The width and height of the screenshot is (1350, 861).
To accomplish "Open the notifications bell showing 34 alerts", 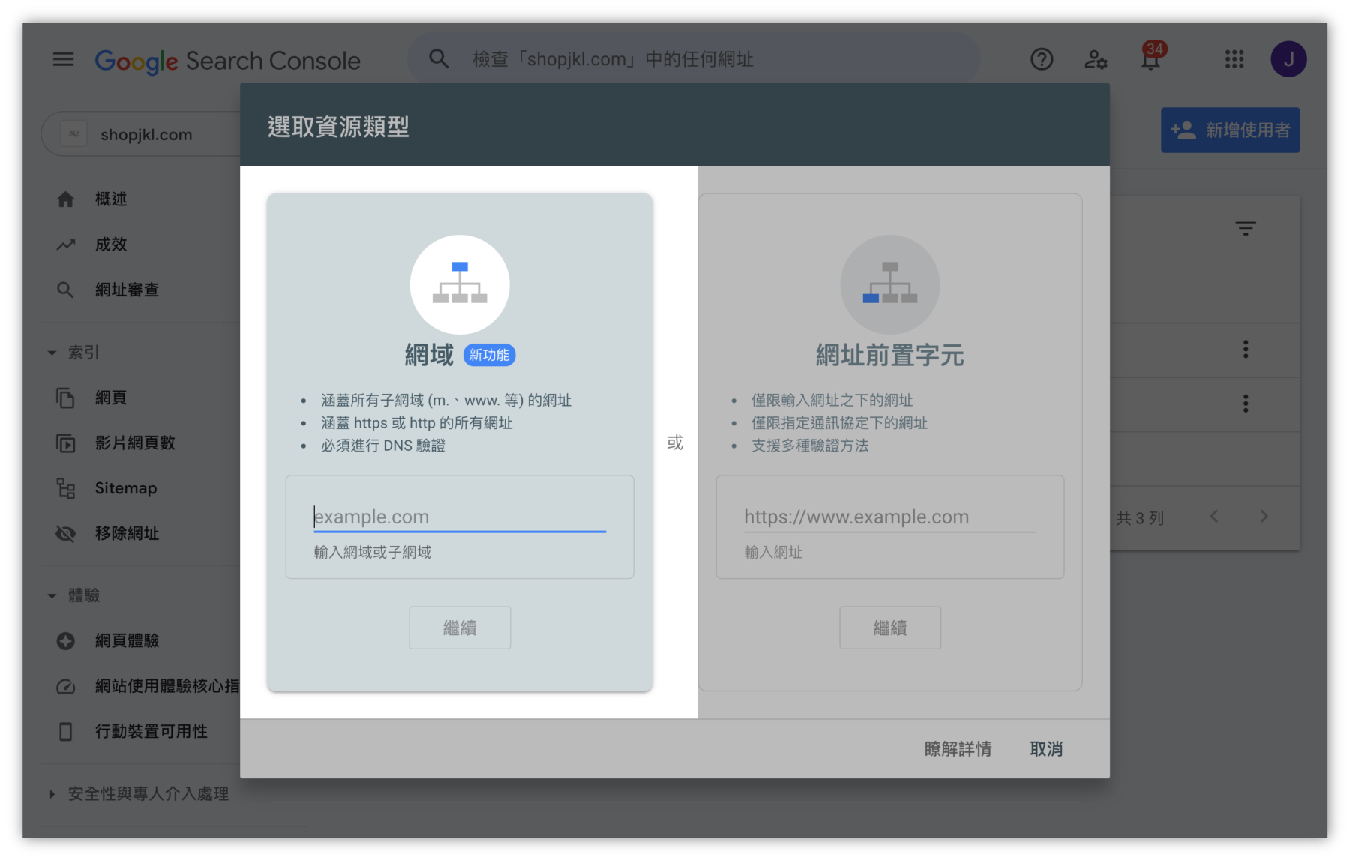I will click(x=1151, y=59).
